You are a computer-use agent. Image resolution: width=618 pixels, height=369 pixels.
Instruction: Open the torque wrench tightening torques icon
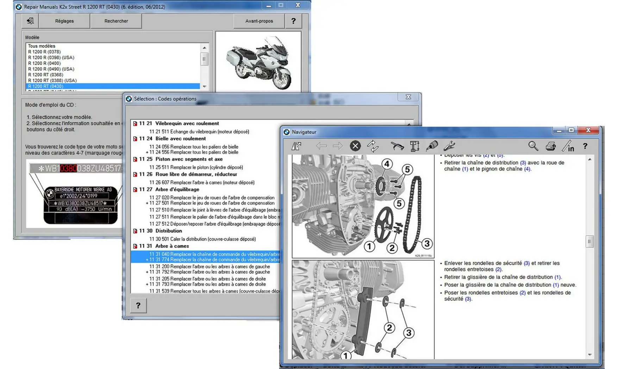(x=397, y=146)
